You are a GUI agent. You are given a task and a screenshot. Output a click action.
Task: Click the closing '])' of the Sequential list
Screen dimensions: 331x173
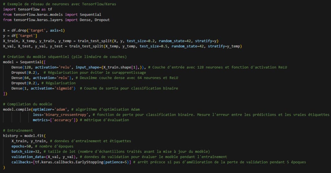click(x=5, y=93)
